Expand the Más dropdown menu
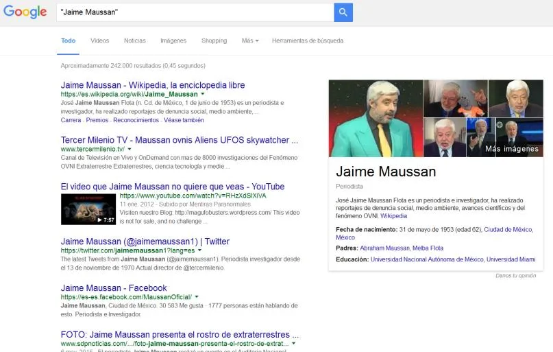This screenshot has height=352, width=553. click(250, 40)
